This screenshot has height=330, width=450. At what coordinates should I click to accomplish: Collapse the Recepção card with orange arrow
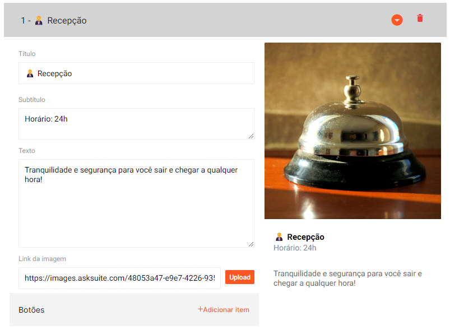click(397, 20)
